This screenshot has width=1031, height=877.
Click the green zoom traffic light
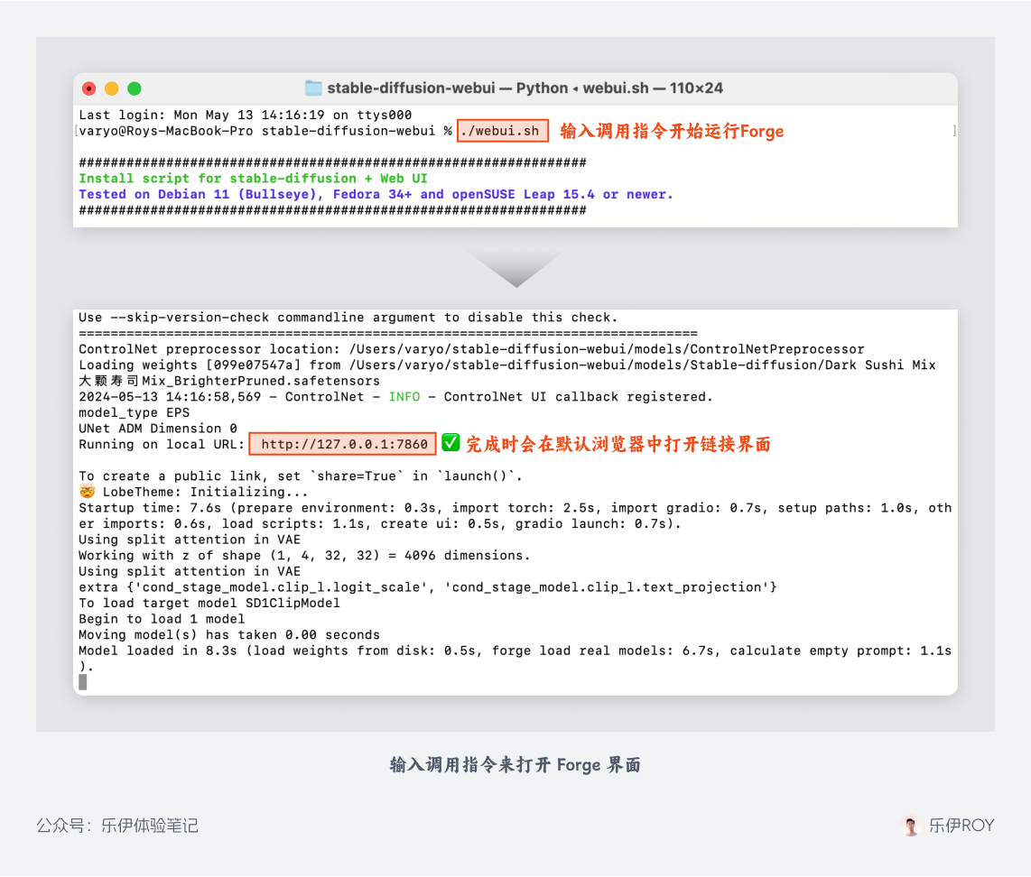[x=134, y=89]
